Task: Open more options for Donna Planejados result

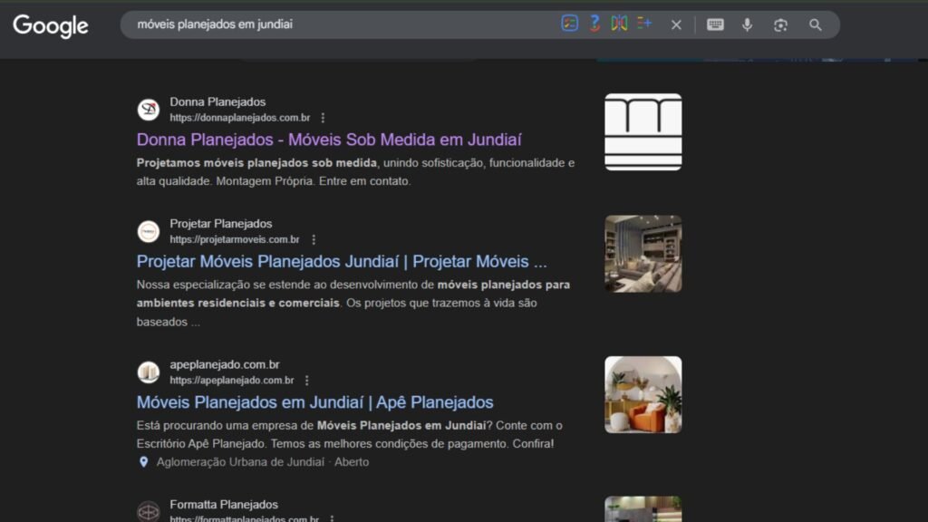Action: point(323,118)
